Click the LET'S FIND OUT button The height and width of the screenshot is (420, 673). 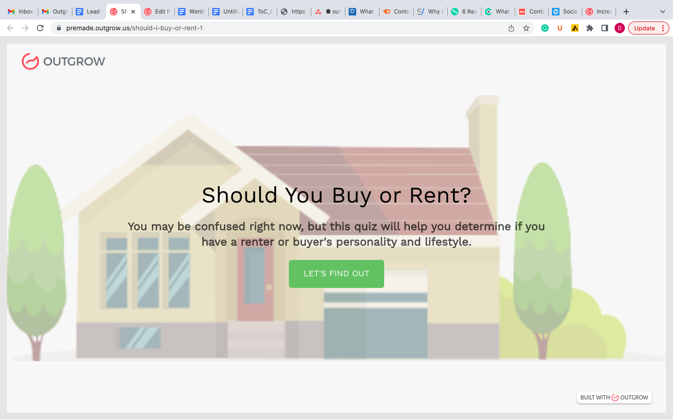[x=336, y=274]
